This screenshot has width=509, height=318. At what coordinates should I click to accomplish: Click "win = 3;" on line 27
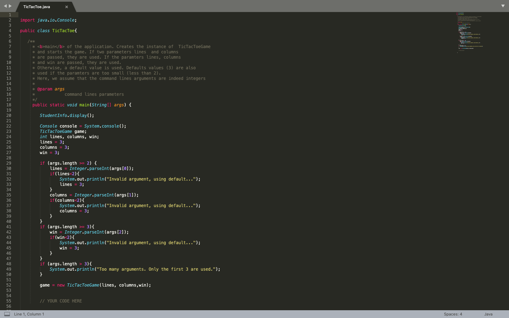pyautogui.click(x=49, y=153)
